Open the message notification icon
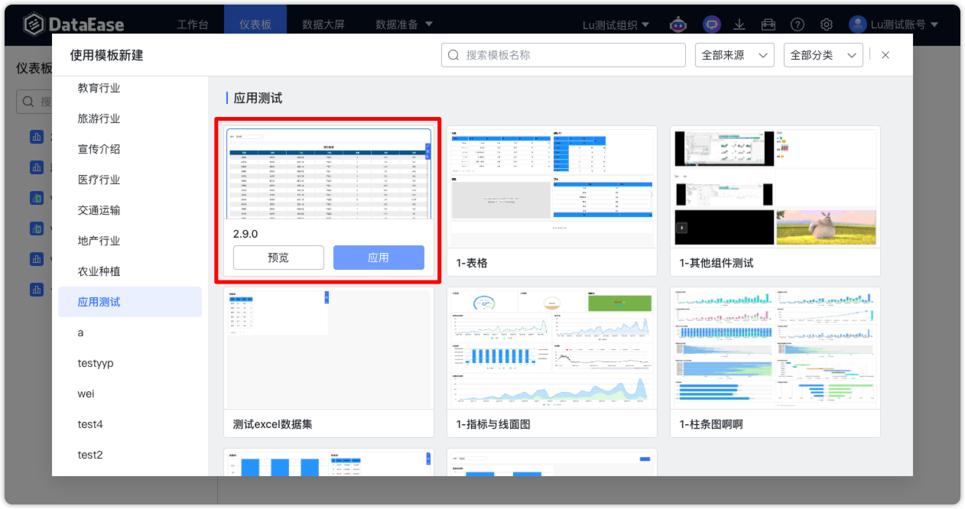Viewport: 965px width, 509px height. tap(711, 24)
